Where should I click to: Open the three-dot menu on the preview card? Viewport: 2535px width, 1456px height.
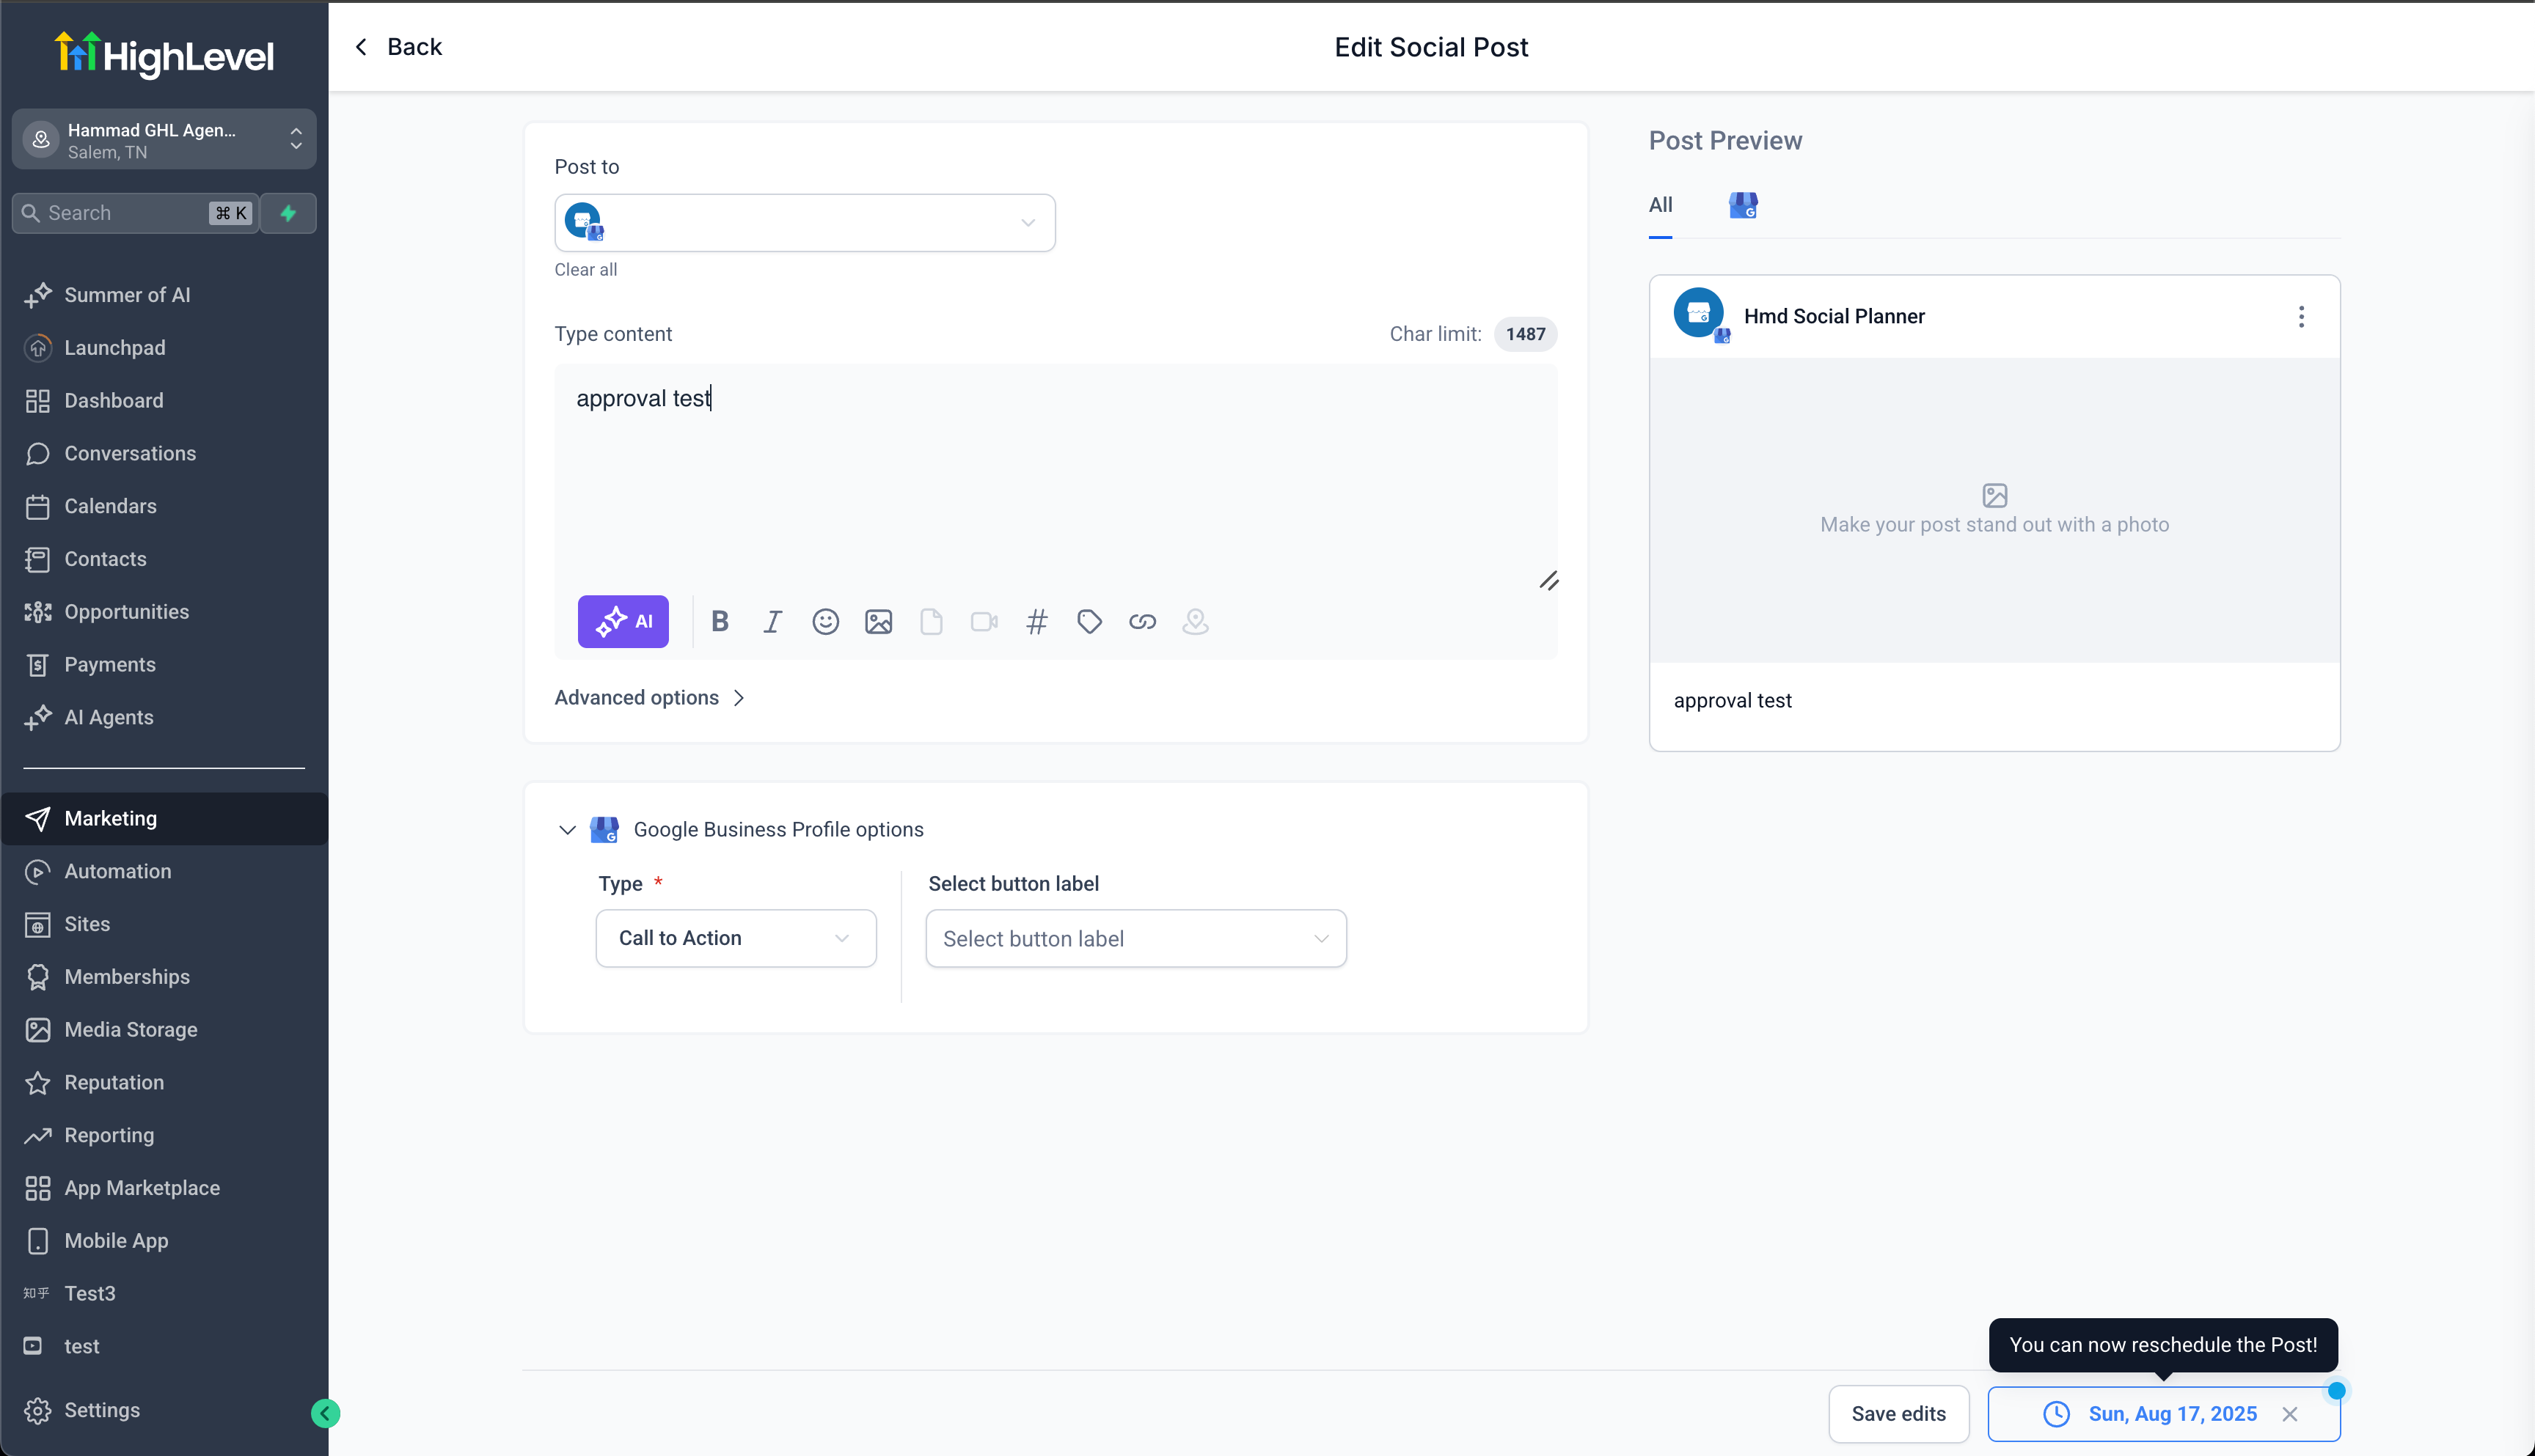[x=2301, y=316]
